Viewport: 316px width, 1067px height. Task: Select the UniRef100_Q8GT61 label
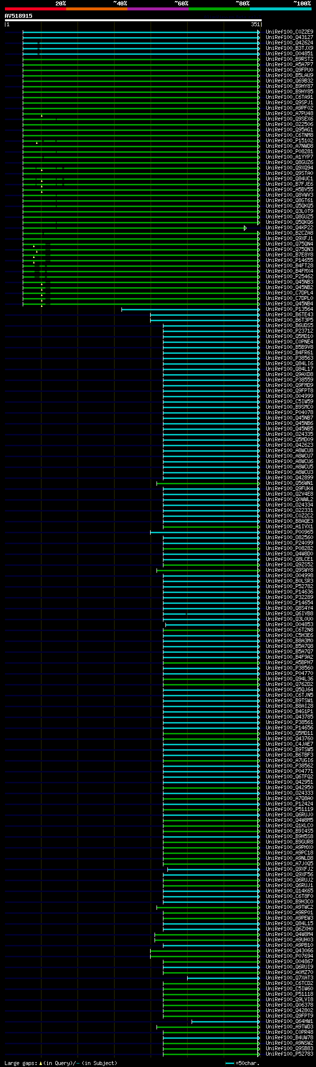click(289, 201)
